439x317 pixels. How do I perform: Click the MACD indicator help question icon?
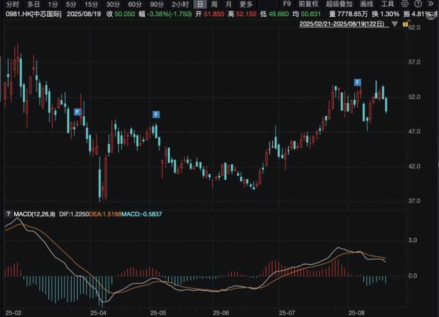pyautogui.click(x=8, y=214)
